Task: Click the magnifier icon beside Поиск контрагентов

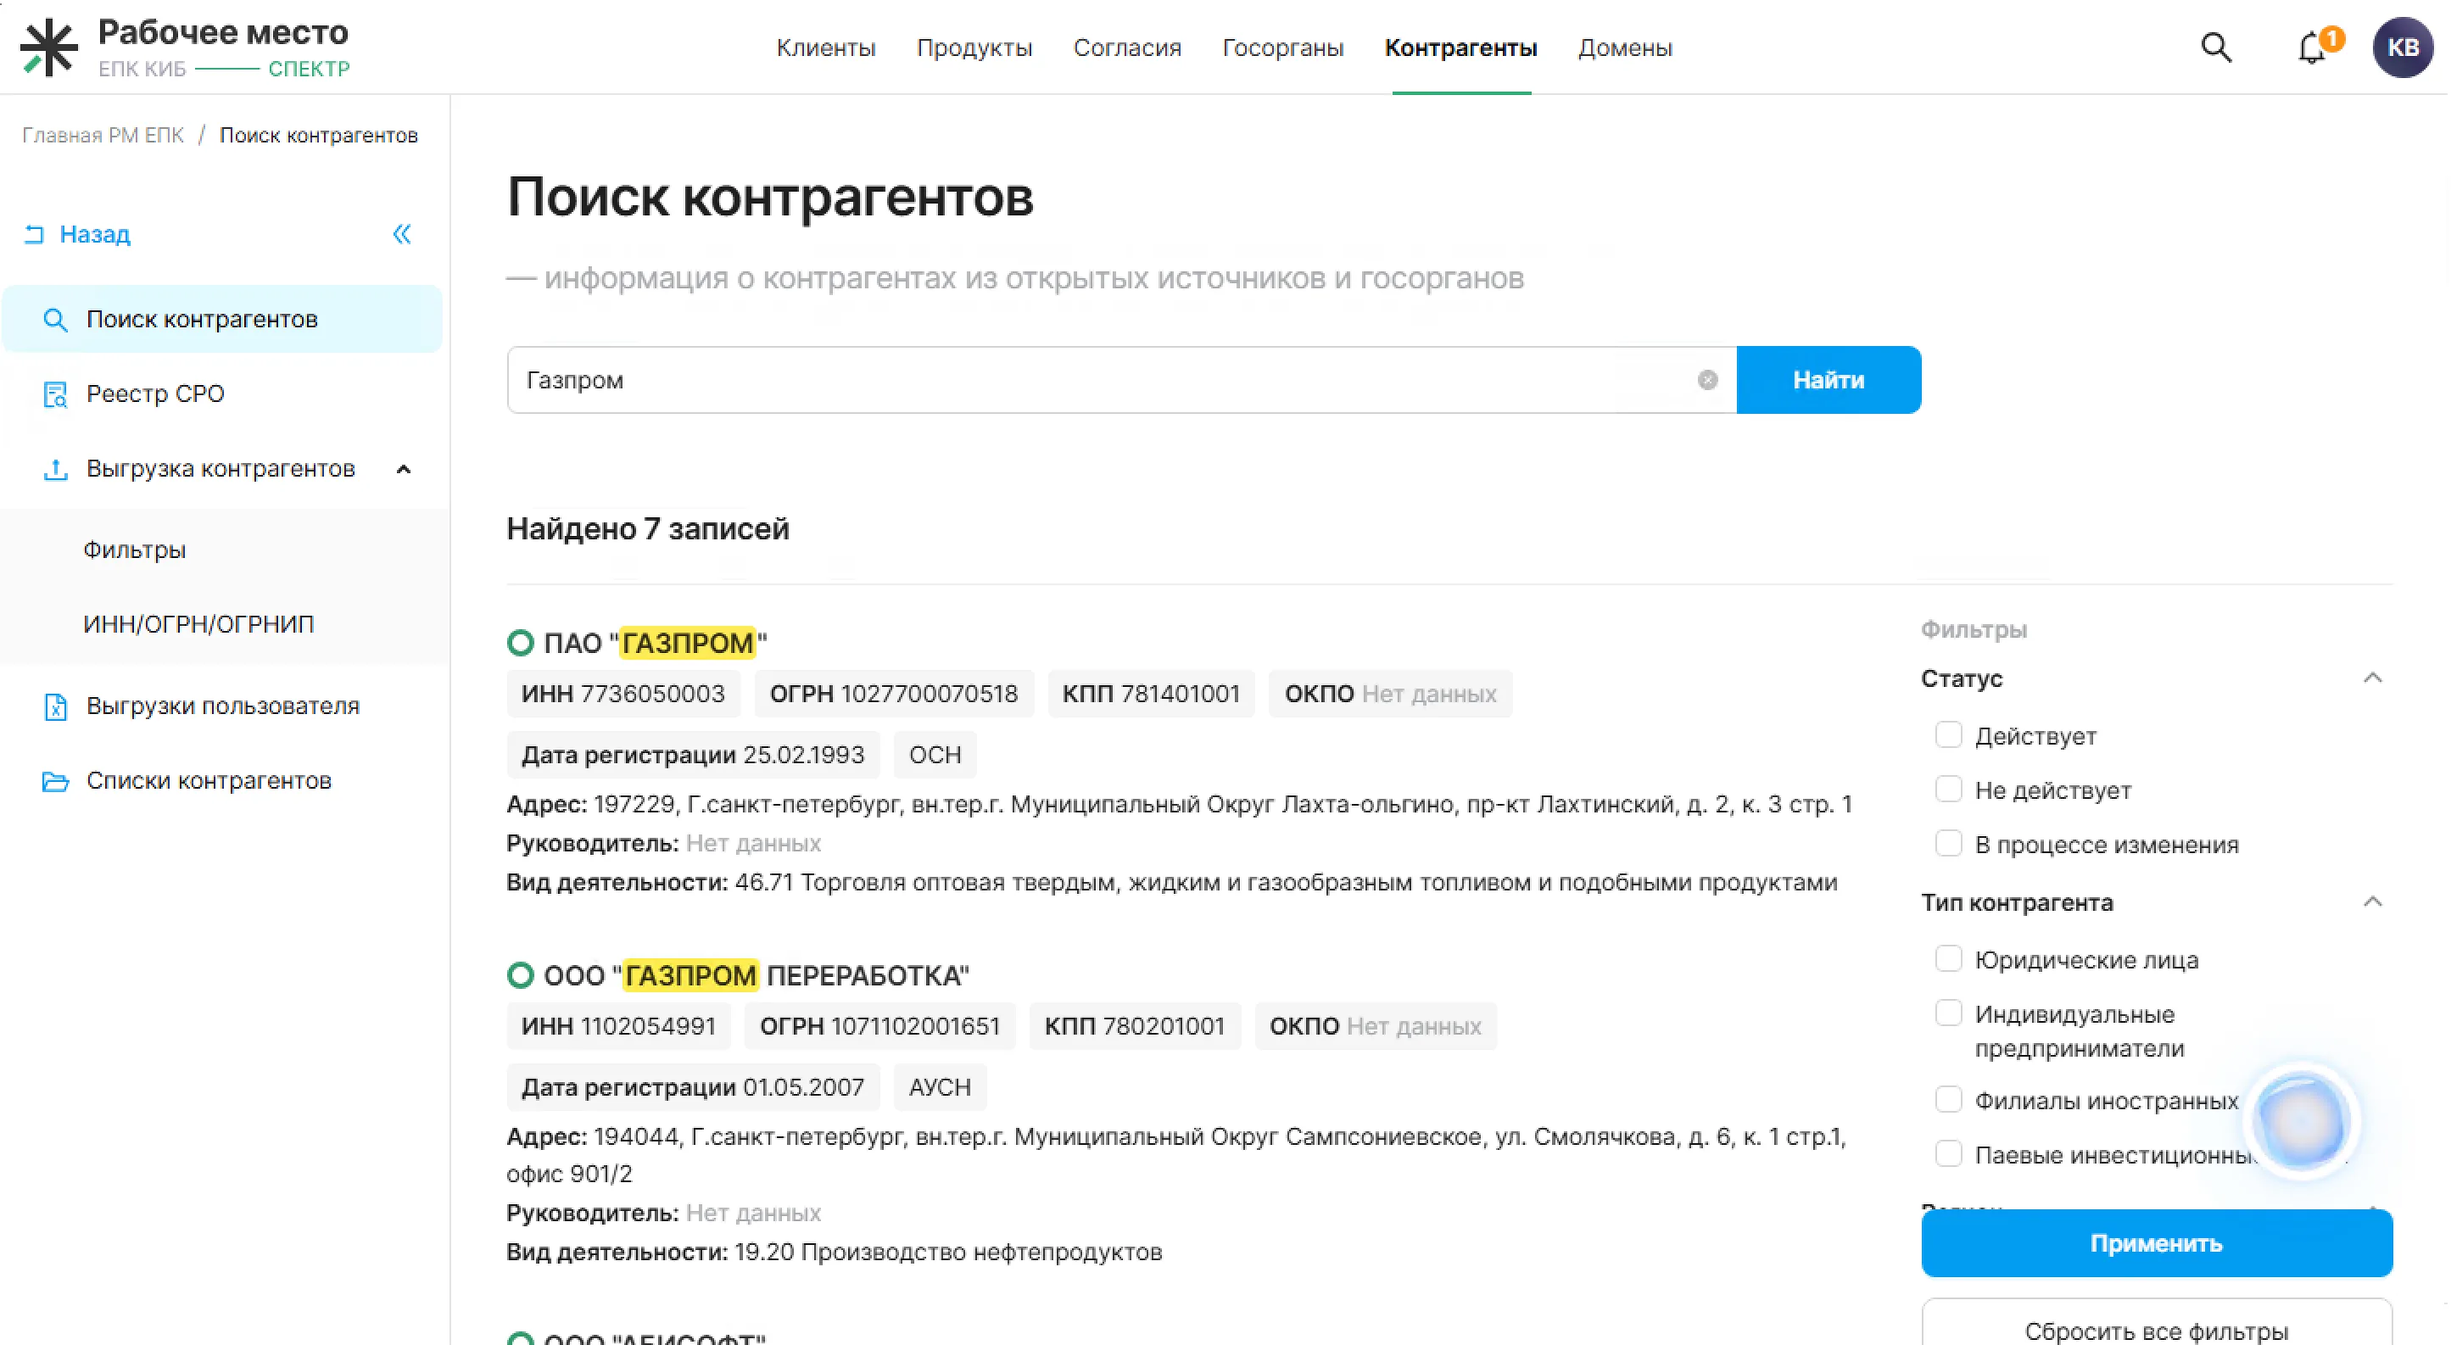Action: (x=55, y=320)
